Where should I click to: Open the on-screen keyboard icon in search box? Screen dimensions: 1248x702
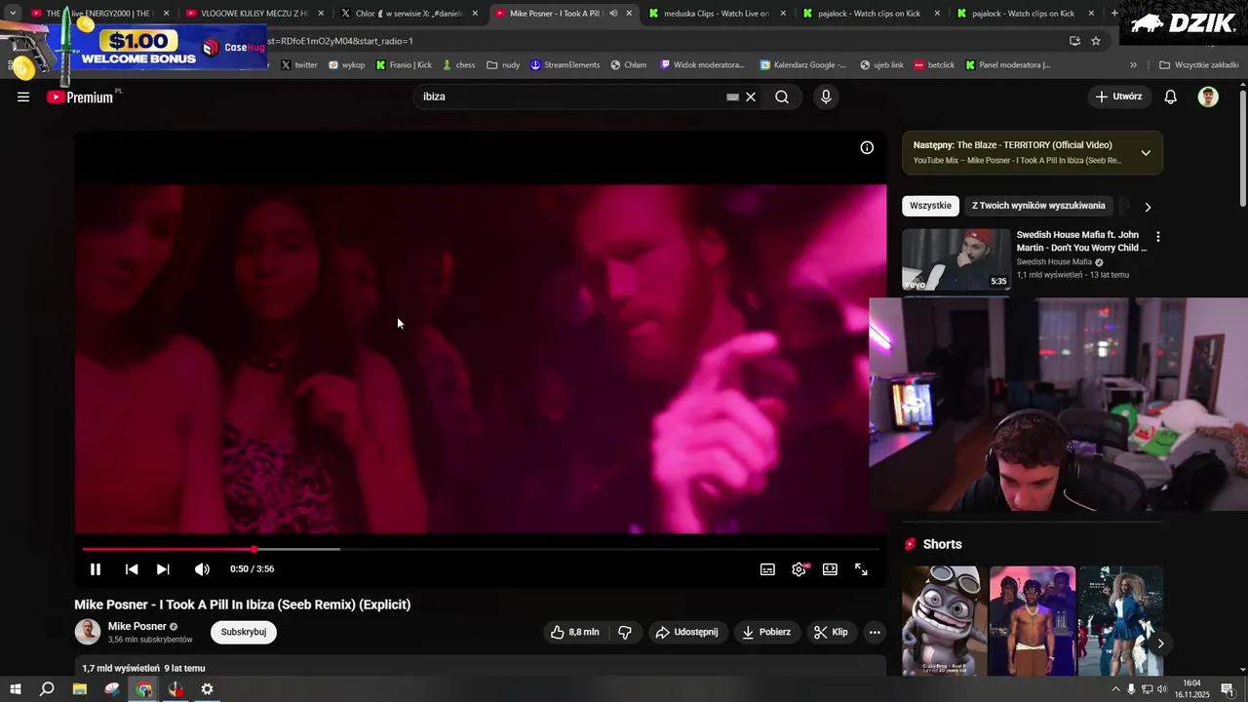[x=732, y=97]
